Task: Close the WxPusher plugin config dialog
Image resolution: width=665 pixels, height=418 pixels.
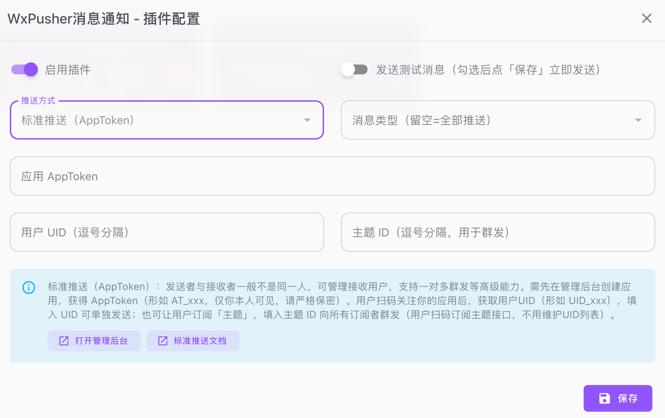Action: (x=646, y=18)
